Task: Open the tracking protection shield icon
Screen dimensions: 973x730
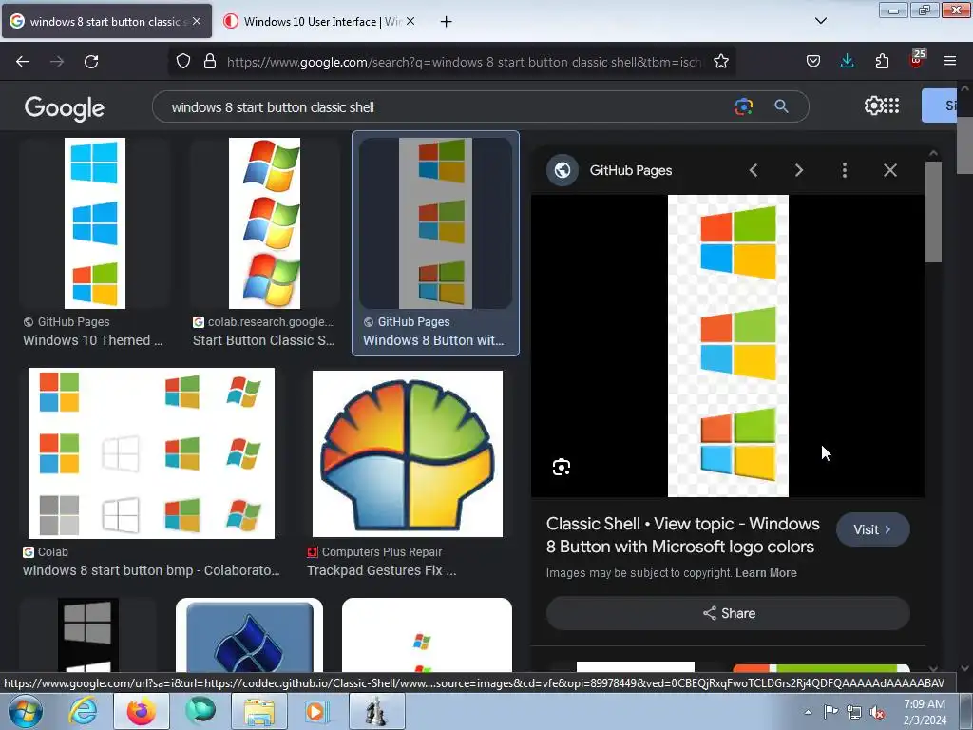Action: [x=183, y=62]
